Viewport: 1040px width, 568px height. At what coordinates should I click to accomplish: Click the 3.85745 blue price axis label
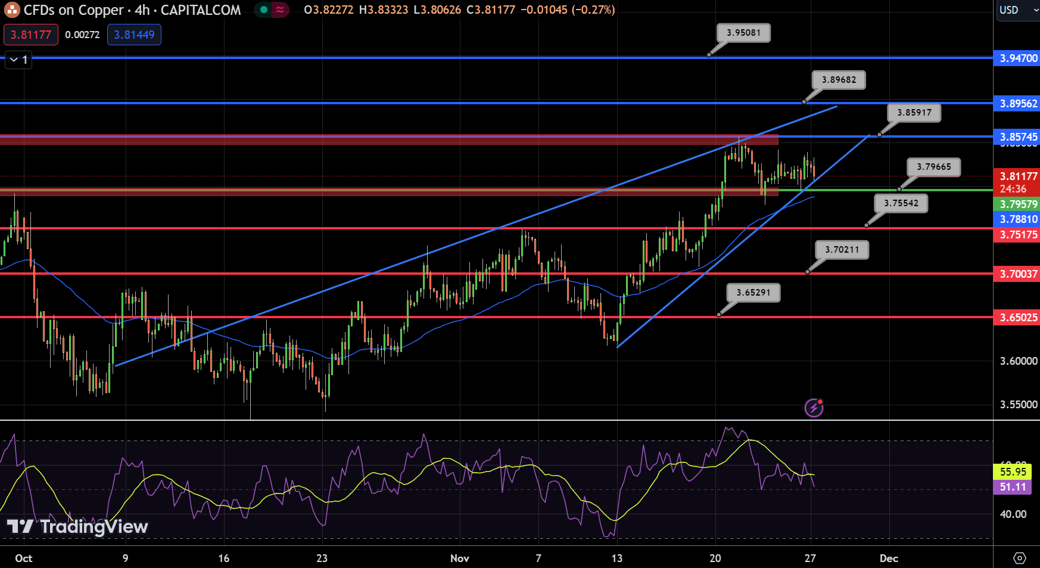point(1017,137)
